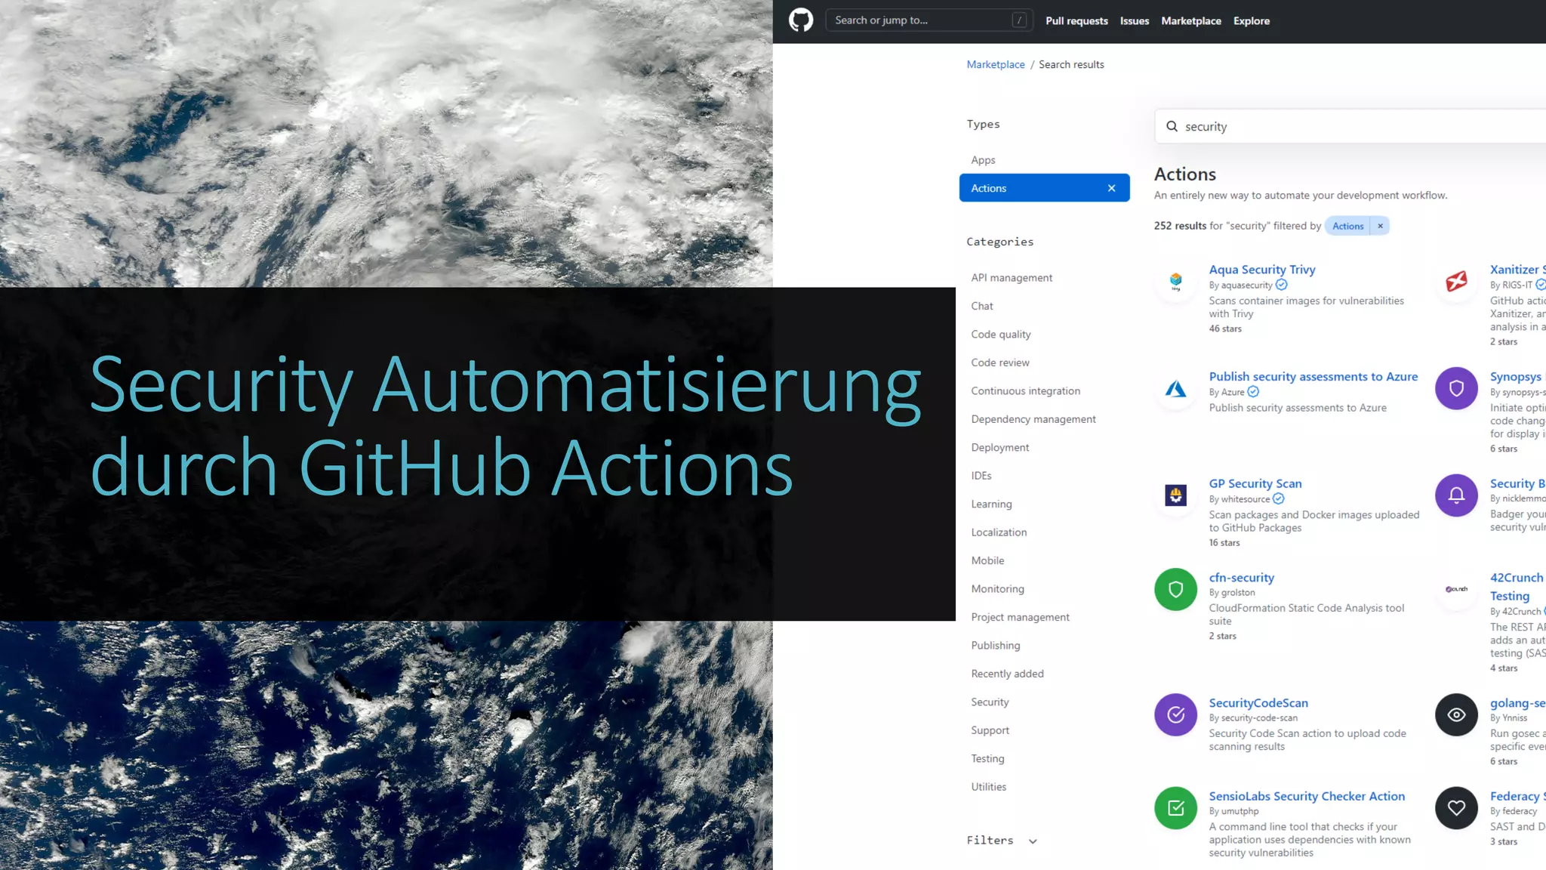Click the Azure logo for Publish security assessments
This screenshot has width=1546, height=870.
(1175, 389)
